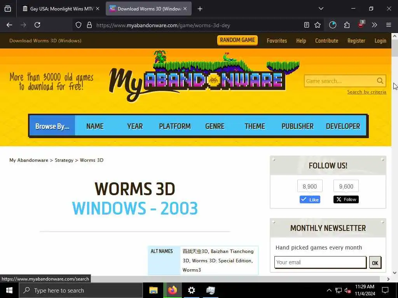Open the list all tabs dropdown

coord(321,9)
